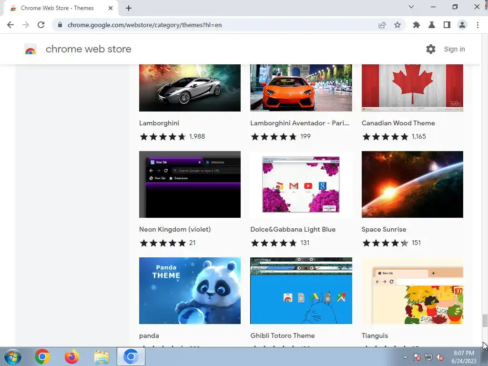Click the Space Sunrise title
The width and height of the screenshot is (488, 366).
[x=384, y=230]
